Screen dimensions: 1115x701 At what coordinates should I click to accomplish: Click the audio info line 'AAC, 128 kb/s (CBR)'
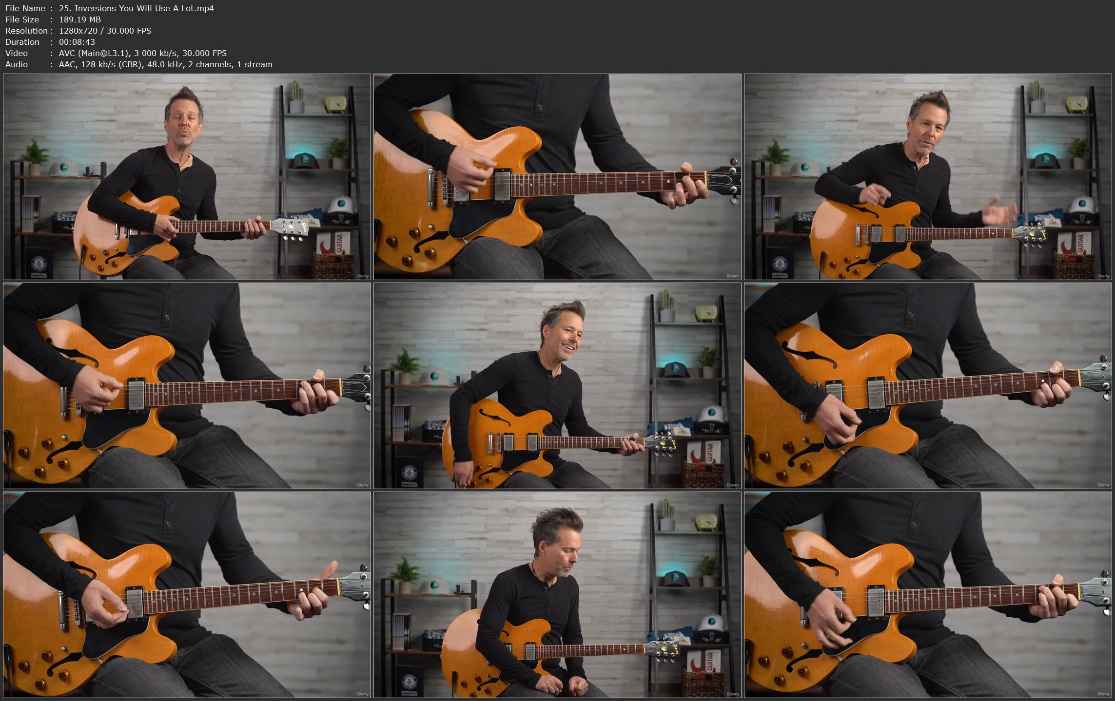tap(101, 64)
